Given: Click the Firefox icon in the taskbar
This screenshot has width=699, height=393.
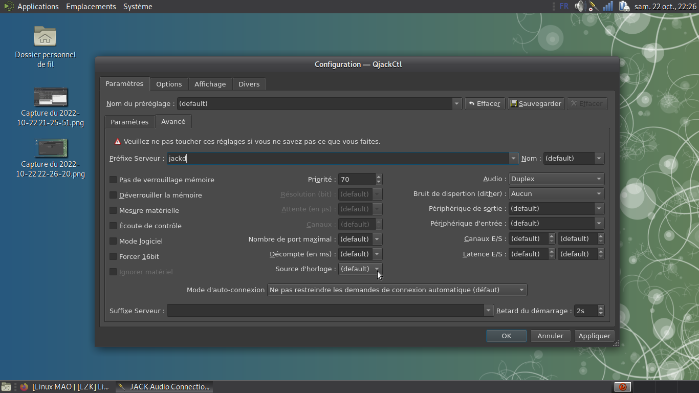Looking at the screenshot, I should click(x=24, y=387).
